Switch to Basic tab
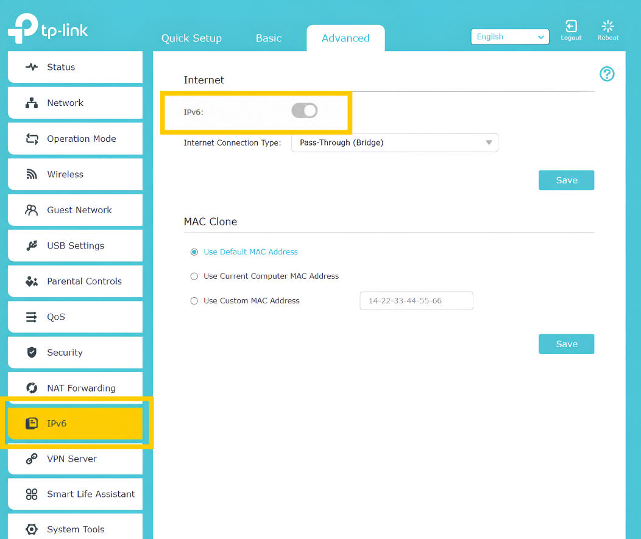Viewport: 641px width, 539px height. tap(269, 38)
